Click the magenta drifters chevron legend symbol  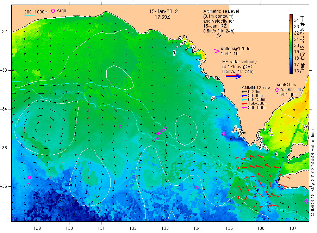pyautogui.click(x=217, y=51)
